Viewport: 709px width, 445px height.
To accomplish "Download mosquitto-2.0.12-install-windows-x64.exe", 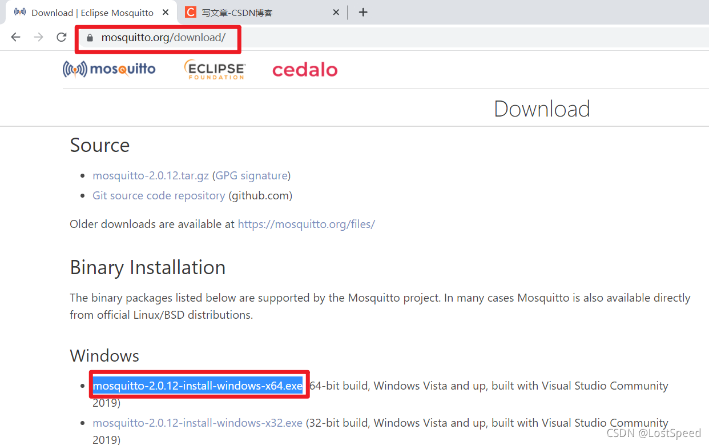I will tap(198, 386).
